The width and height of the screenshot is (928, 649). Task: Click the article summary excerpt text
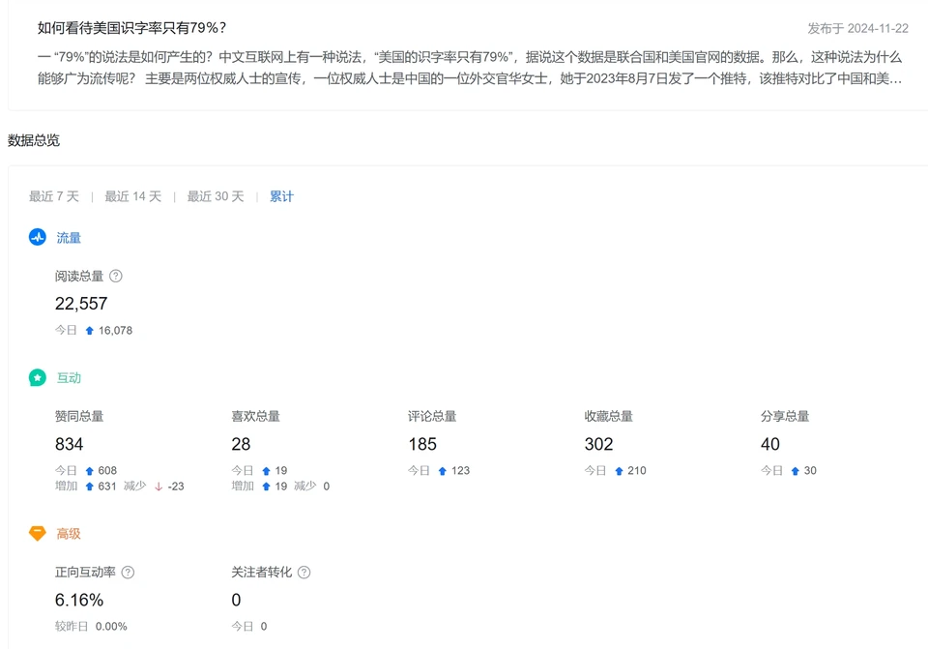[x=470, y=68]
